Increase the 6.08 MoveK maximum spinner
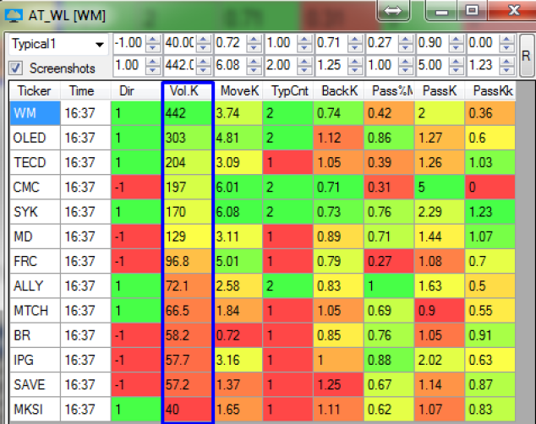Screen dimensions: 536x424 254,61
